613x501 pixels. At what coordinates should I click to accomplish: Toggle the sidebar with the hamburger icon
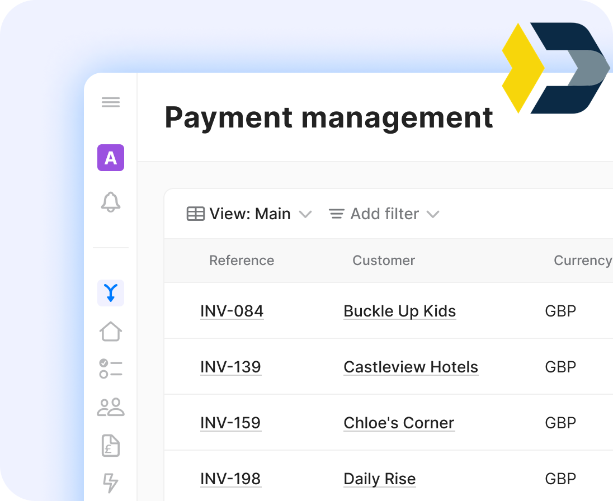[x=111, y=102]
